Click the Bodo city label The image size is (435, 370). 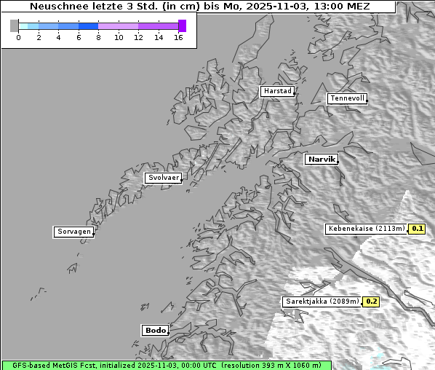point(155,331)
